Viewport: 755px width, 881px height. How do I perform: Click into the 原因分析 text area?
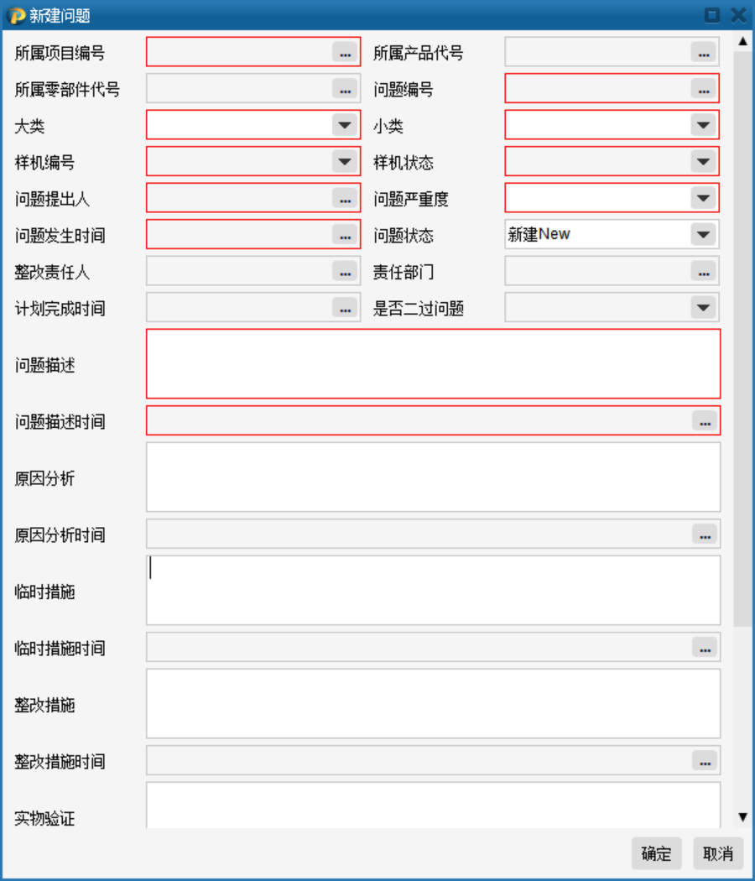pos(433,477)
